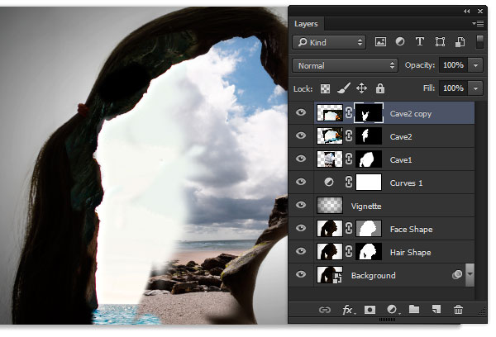Enable lock image pixels brush icon
496x337 pixels.
coord(344,88)
